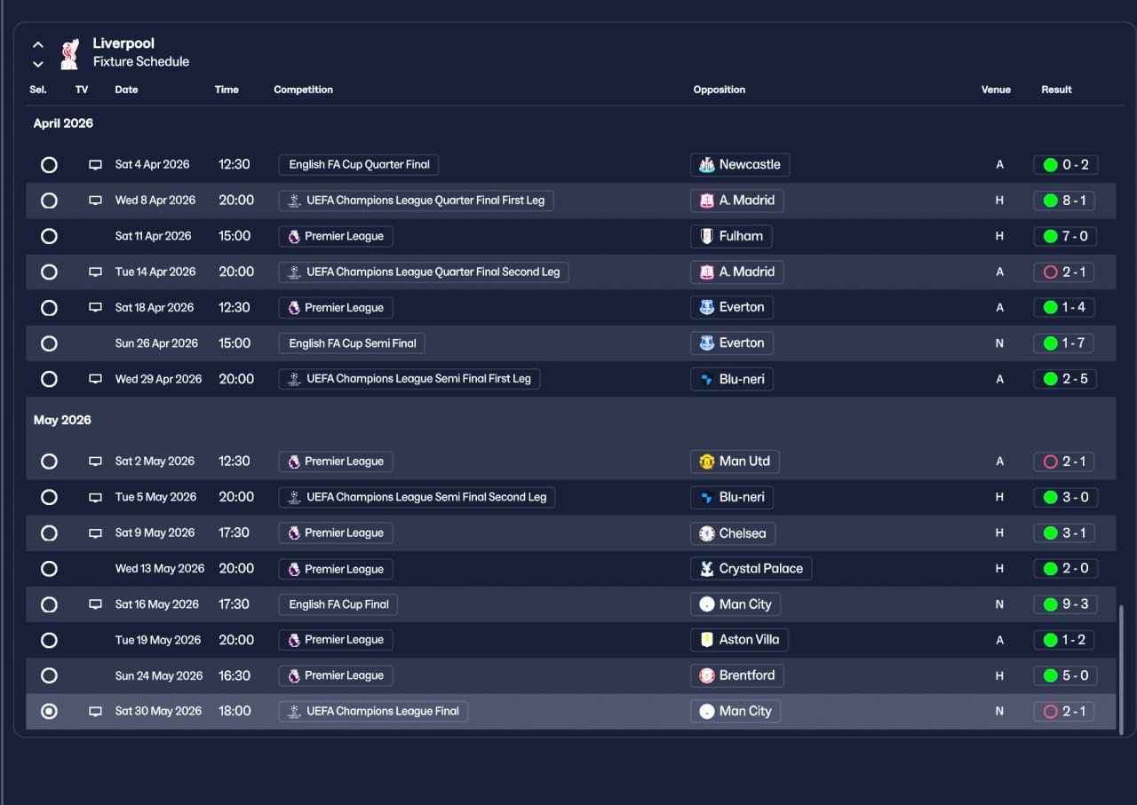Viewport: 1137px width, 805px height.
Task: Click the A. Madrid crest on Tue 14 Apr
Action: (707, 272)
